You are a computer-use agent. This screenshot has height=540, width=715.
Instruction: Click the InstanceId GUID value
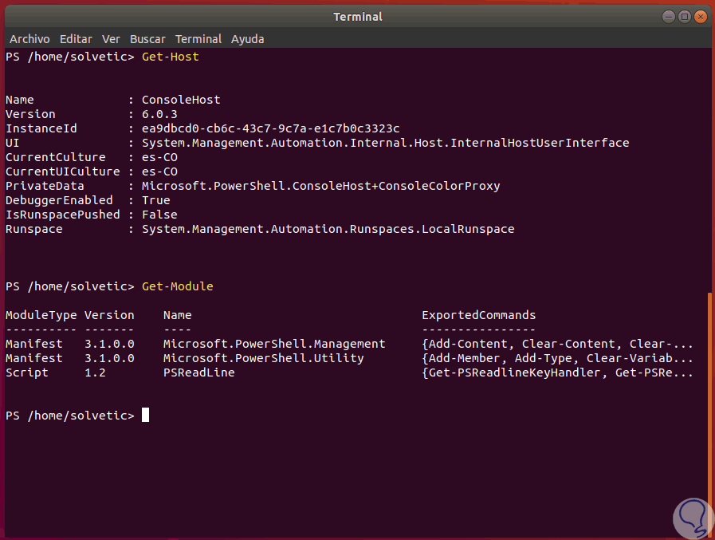270,128
